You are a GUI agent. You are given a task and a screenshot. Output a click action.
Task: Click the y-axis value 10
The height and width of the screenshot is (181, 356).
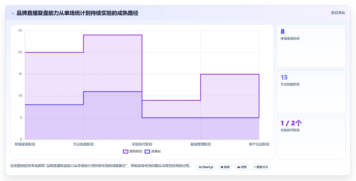(20, 96)
